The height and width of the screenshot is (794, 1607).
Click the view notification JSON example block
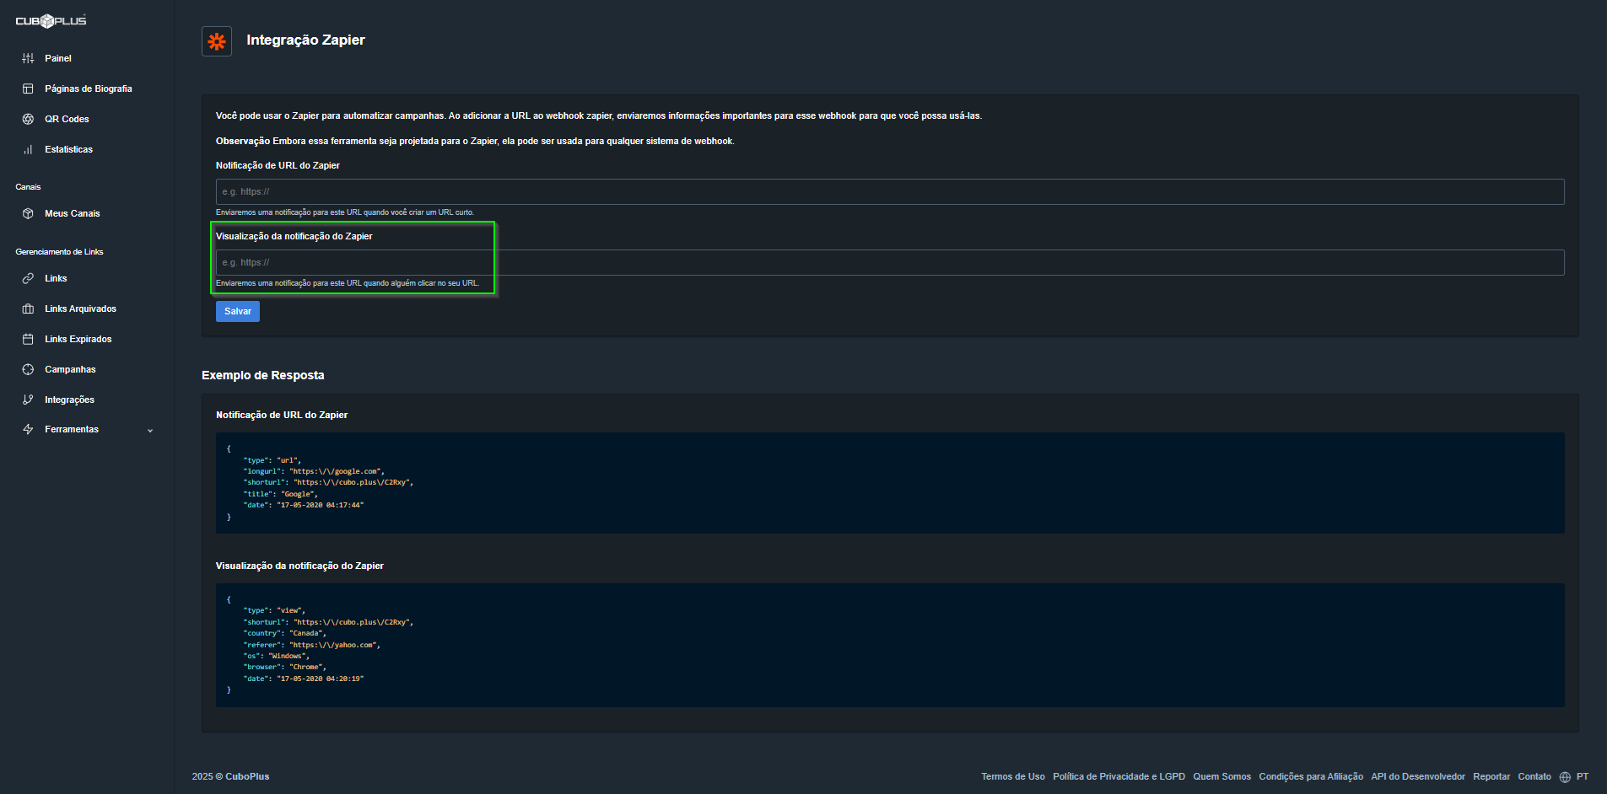890,645
